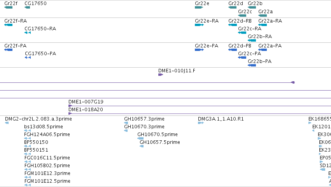The width and height of the screenshot is (331, 187).
Task: Click protein CG17650-PA
Action: click(x=28, y=58)
